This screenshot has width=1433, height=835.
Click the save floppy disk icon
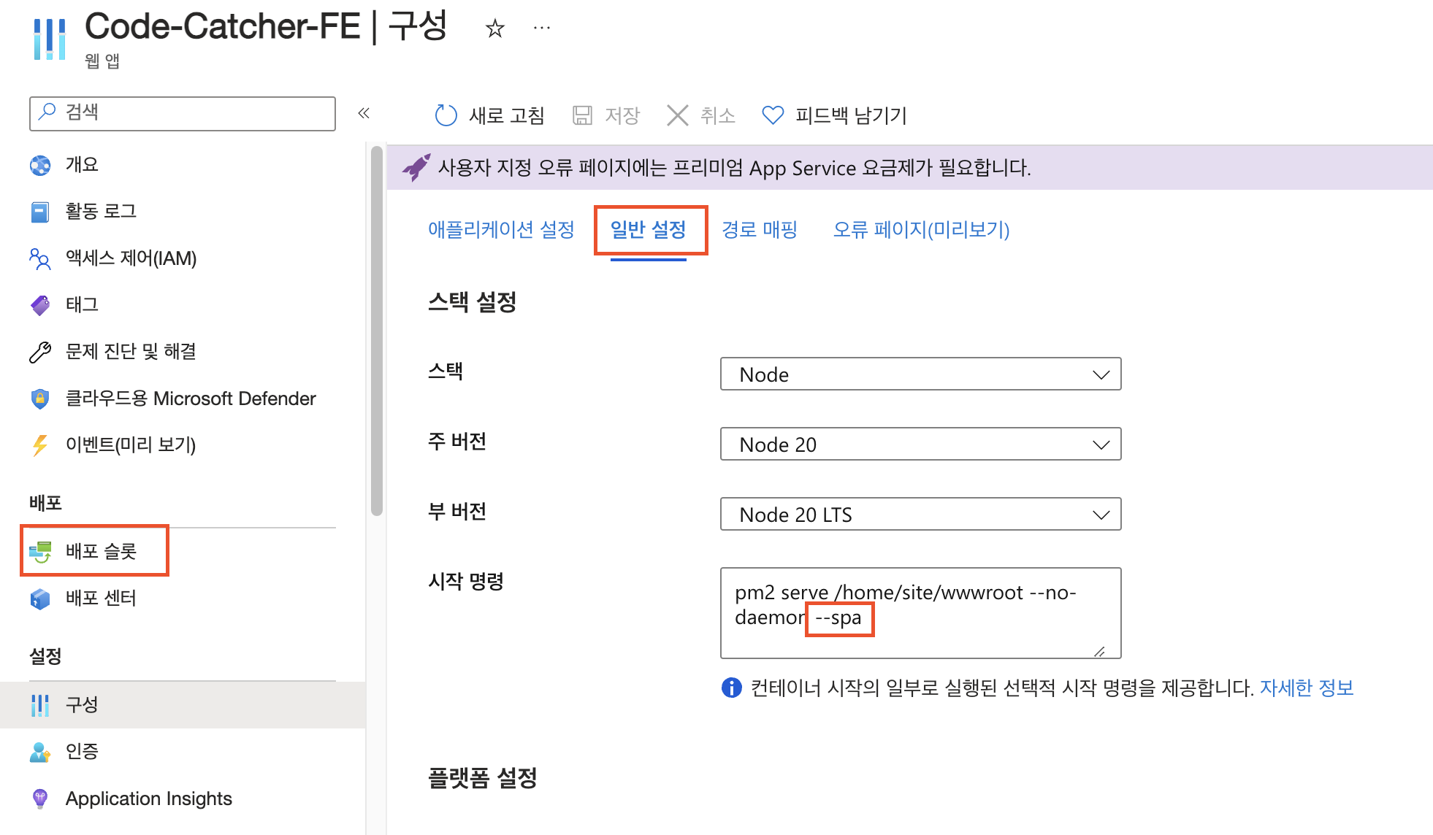pyautogui.click(x=582, y=115)
